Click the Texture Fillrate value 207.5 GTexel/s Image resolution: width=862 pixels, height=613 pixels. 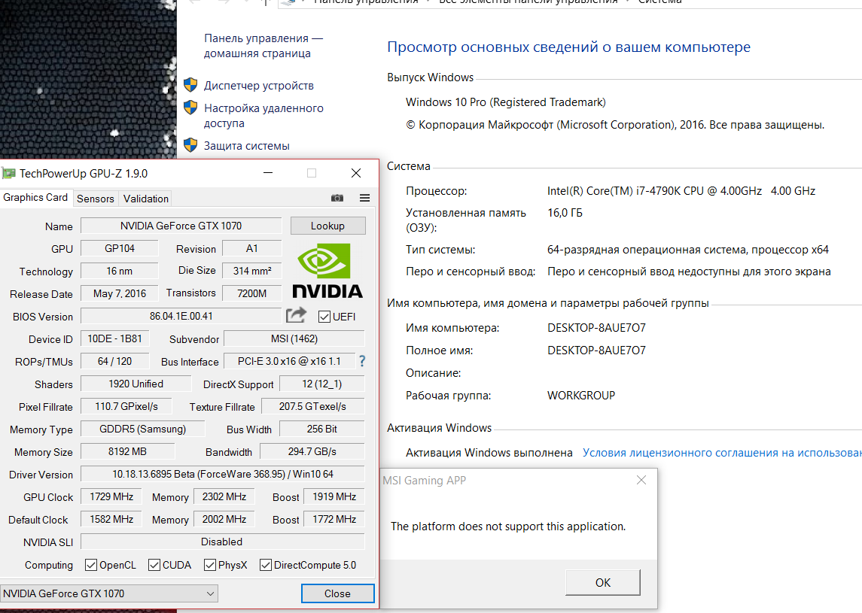click(313, 406)
